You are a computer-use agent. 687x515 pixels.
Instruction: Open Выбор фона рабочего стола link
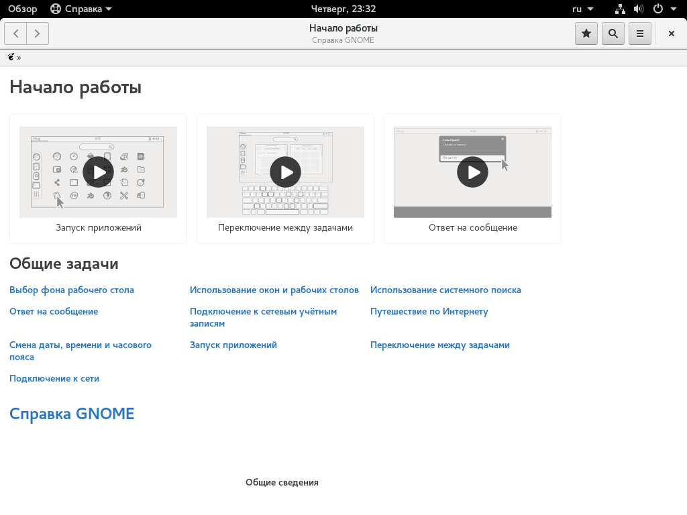(x=72, y=290)
